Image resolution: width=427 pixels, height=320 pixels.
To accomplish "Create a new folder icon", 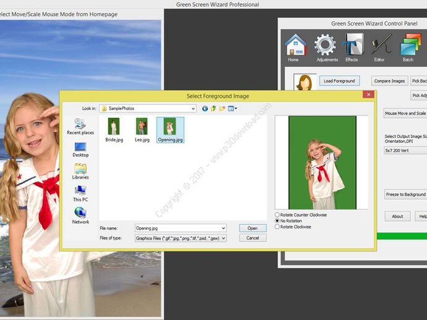I will click(222, 109).
